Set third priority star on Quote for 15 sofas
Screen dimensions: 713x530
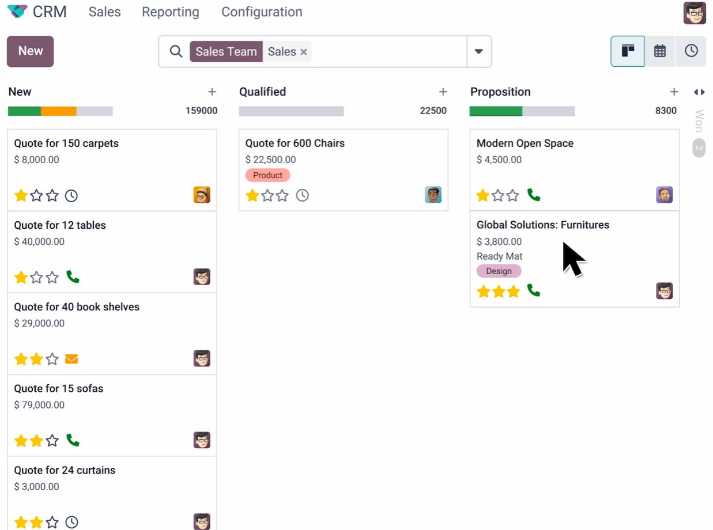click(x=51, y=440)
